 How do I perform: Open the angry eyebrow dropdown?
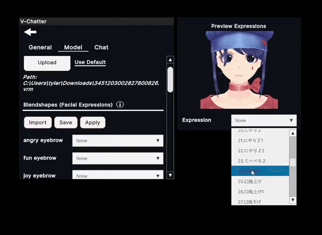pos(118,141)
